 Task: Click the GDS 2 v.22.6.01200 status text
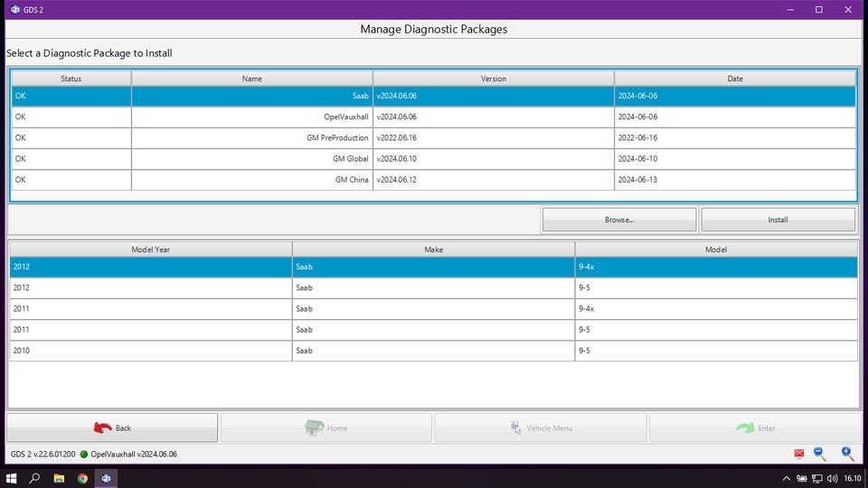click(42, 455)
